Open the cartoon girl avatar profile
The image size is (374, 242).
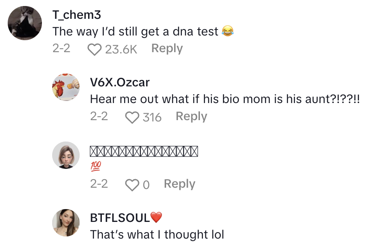pos(66,155)
